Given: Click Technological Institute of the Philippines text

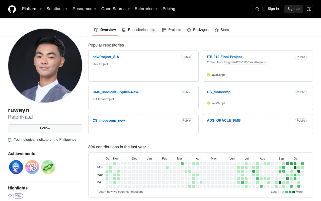Looking at the screenshot, I should 45,140.
